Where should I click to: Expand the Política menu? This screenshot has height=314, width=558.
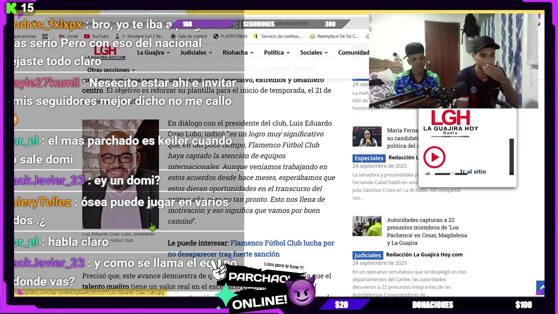(x=276, y=52)
